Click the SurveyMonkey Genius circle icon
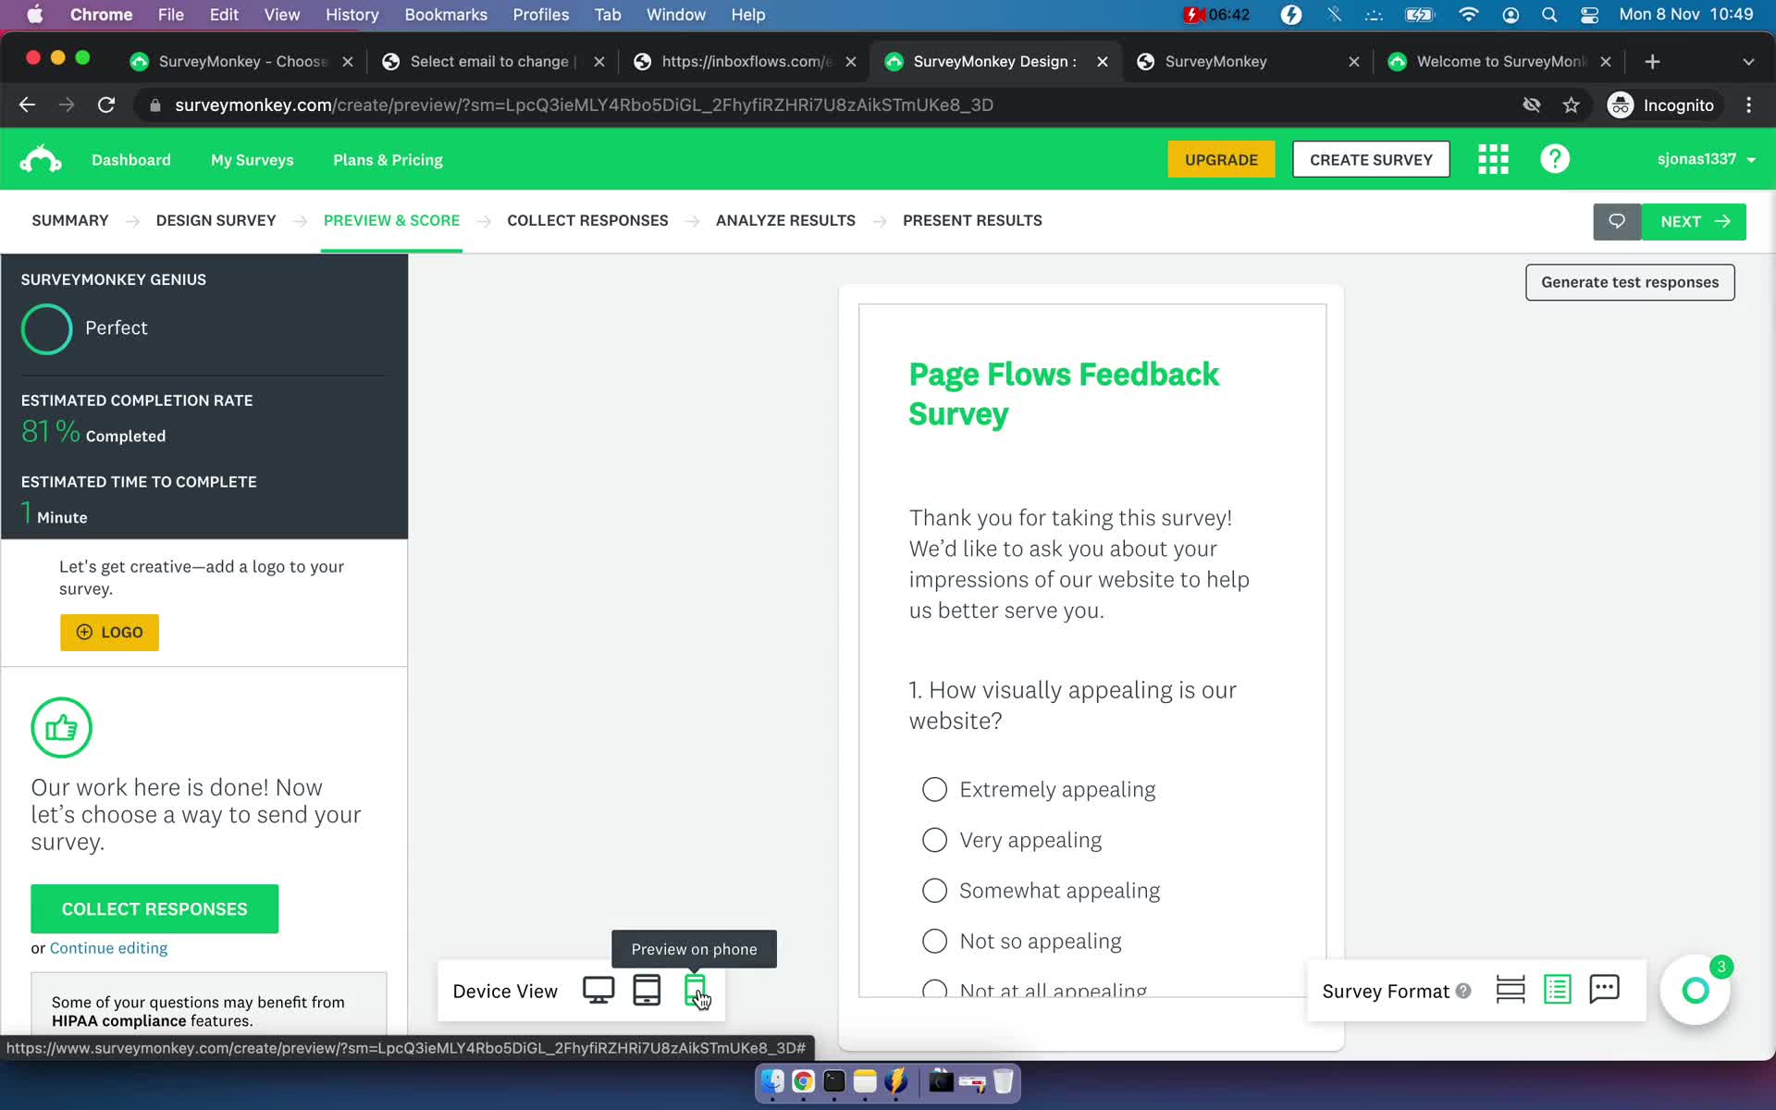 (47, 327)
